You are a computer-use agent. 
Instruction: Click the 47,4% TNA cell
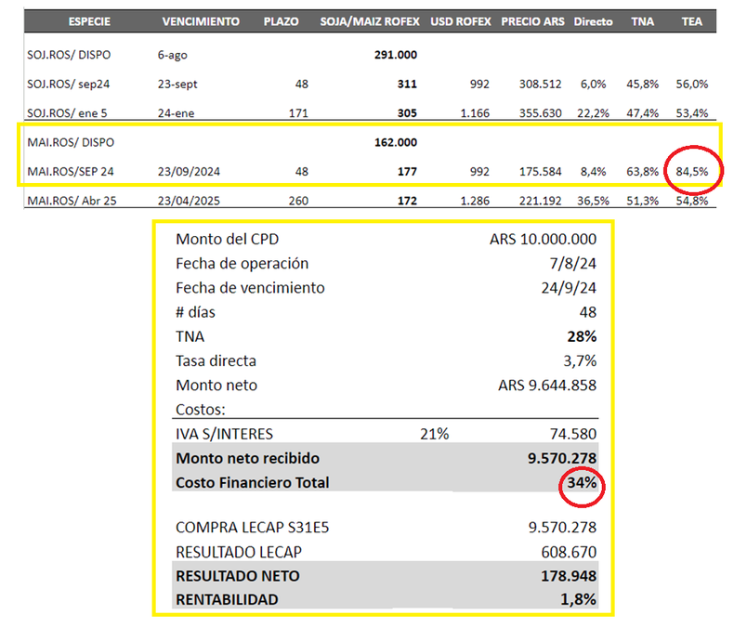pos(642,113)
